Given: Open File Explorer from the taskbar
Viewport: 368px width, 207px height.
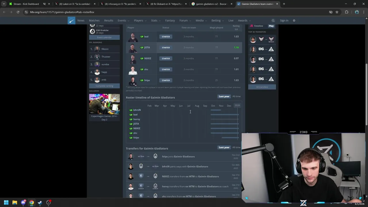Looking at the screenshot, I should click(x=15, y=202).
